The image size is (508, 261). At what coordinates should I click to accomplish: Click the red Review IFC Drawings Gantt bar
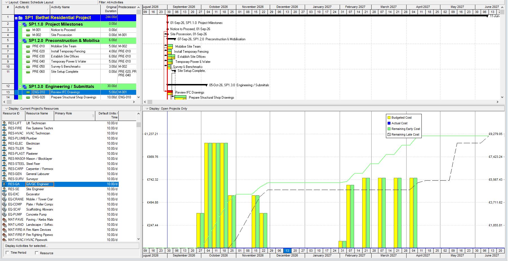click(170, 92)
